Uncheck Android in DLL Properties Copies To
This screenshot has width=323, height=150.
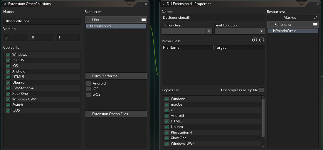pyautogui.click(x=167, y=116)
